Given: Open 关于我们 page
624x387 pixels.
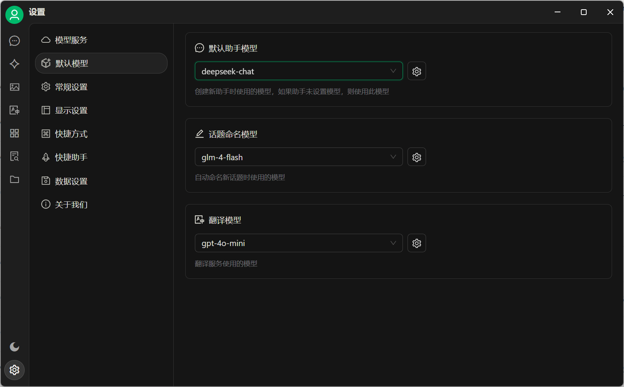Looking at the screenshot, I should click(101, 204).
